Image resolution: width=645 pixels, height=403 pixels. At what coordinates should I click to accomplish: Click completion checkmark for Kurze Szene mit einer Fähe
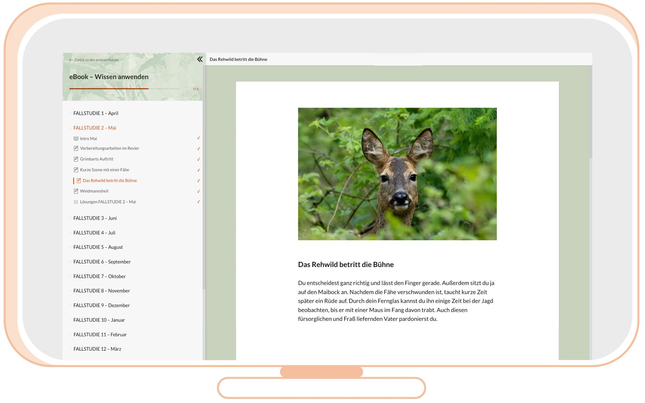click(x=199, y=170)
